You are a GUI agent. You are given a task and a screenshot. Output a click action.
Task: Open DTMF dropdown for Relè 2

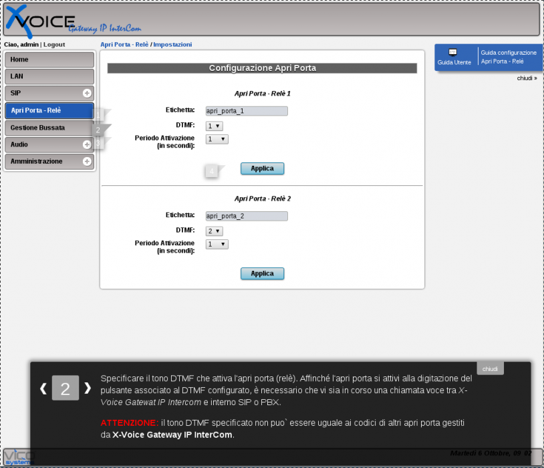[x=215, y=231]
